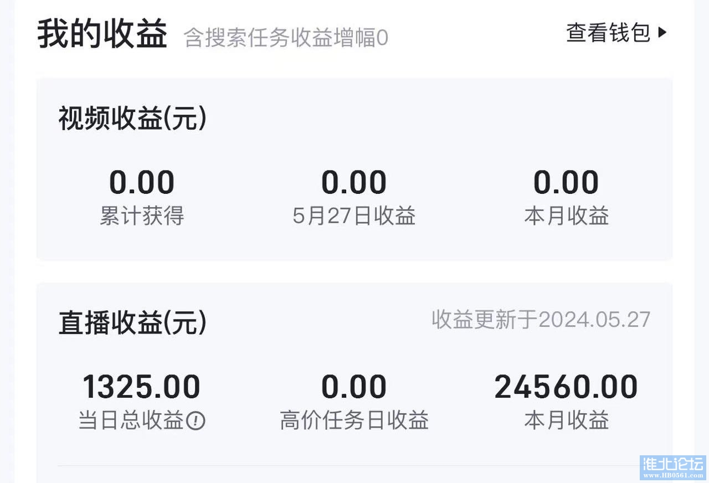Viewport: 709px width, 483px height.
Task: Click the 直播收益(元) section title
Action: [x=132, y=323]
